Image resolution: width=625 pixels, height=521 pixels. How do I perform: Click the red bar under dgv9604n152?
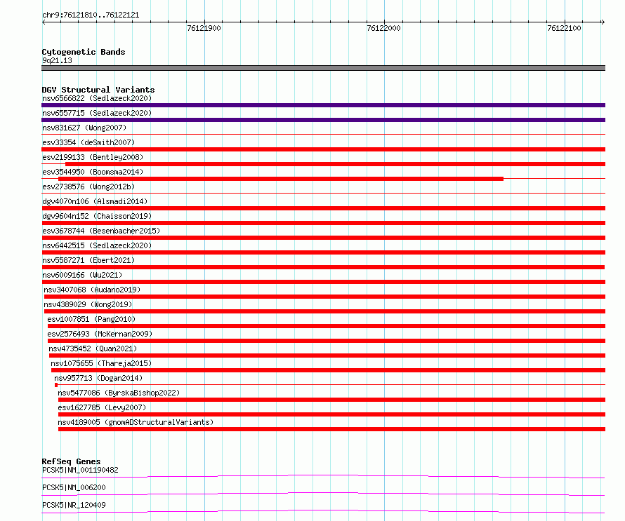pyautogui.click(x=323, y=223)
